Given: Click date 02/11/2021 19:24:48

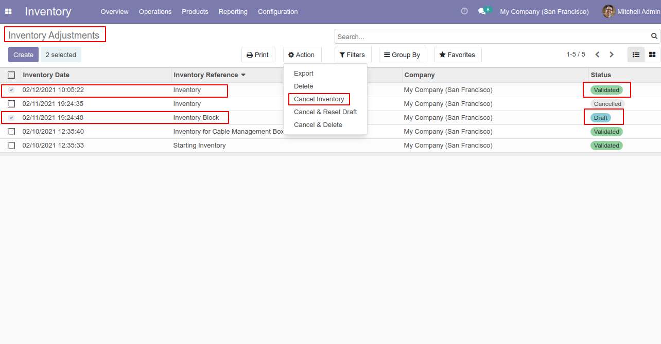Looking at the screenshot, I should pyautogui.click(x=53, y=118).
